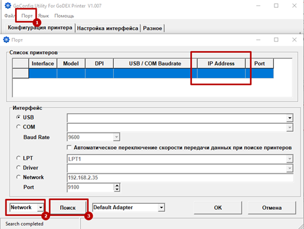The width and height of the screenshot is (304, 229).
Task: Open the Network search type dropdown
Action: [x=40, y=207]
